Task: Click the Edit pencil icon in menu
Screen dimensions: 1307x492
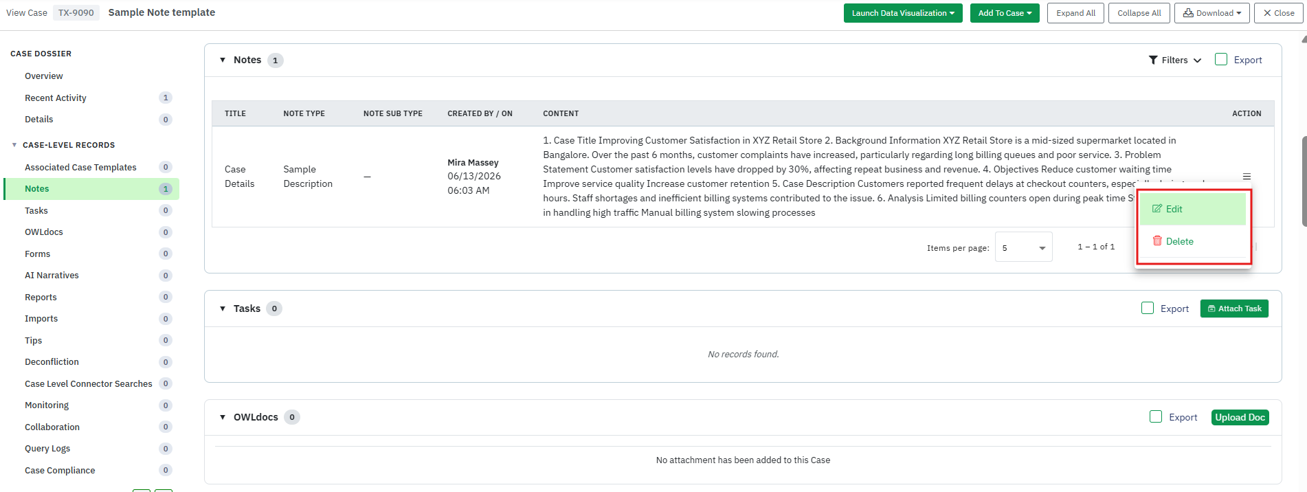Action: 1157,209
